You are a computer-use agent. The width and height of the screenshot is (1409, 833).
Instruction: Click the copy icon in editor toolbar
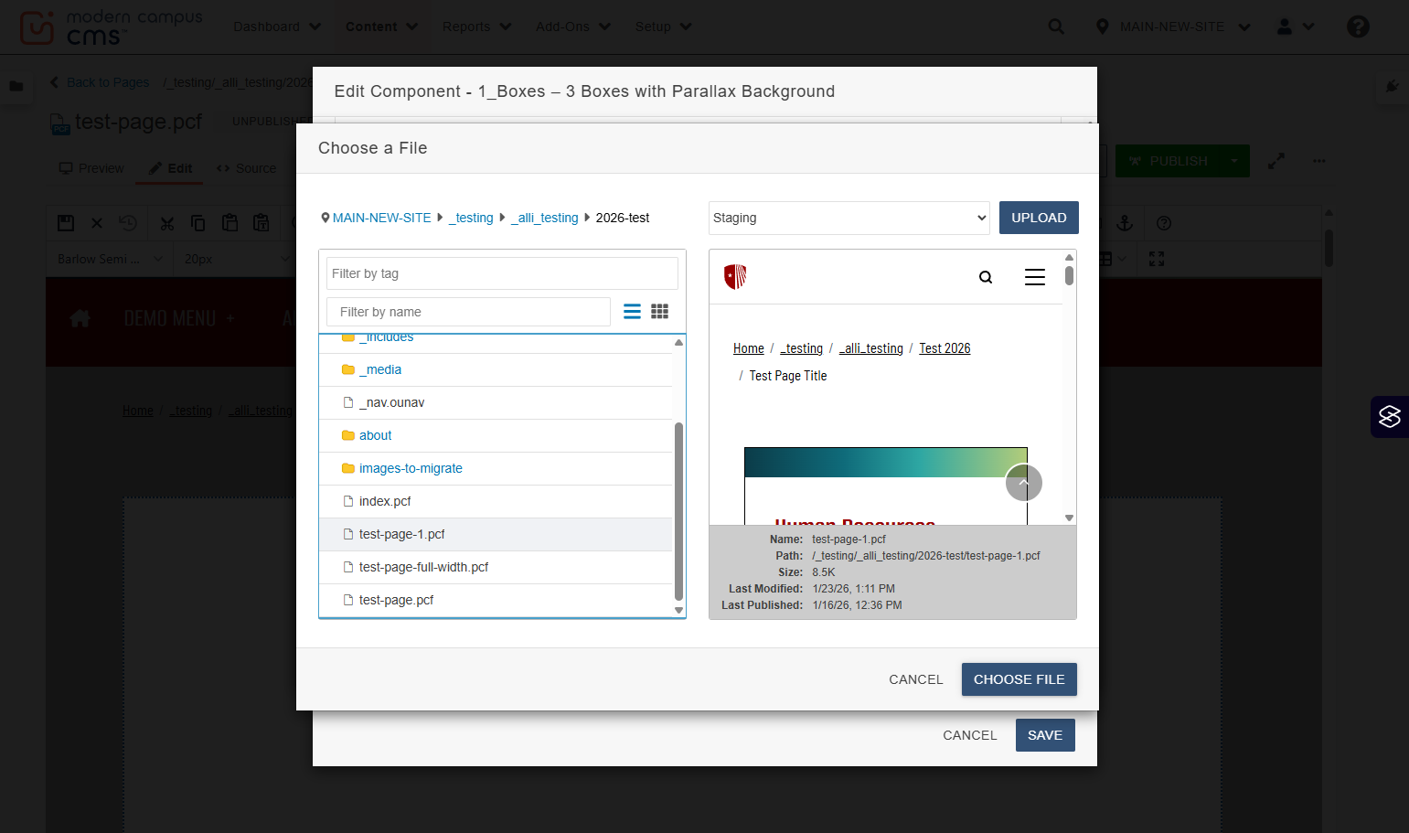(198, 223)
